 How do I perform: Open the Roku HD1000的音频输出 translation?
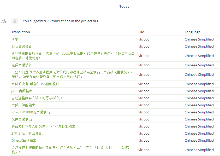pos(31,112)
